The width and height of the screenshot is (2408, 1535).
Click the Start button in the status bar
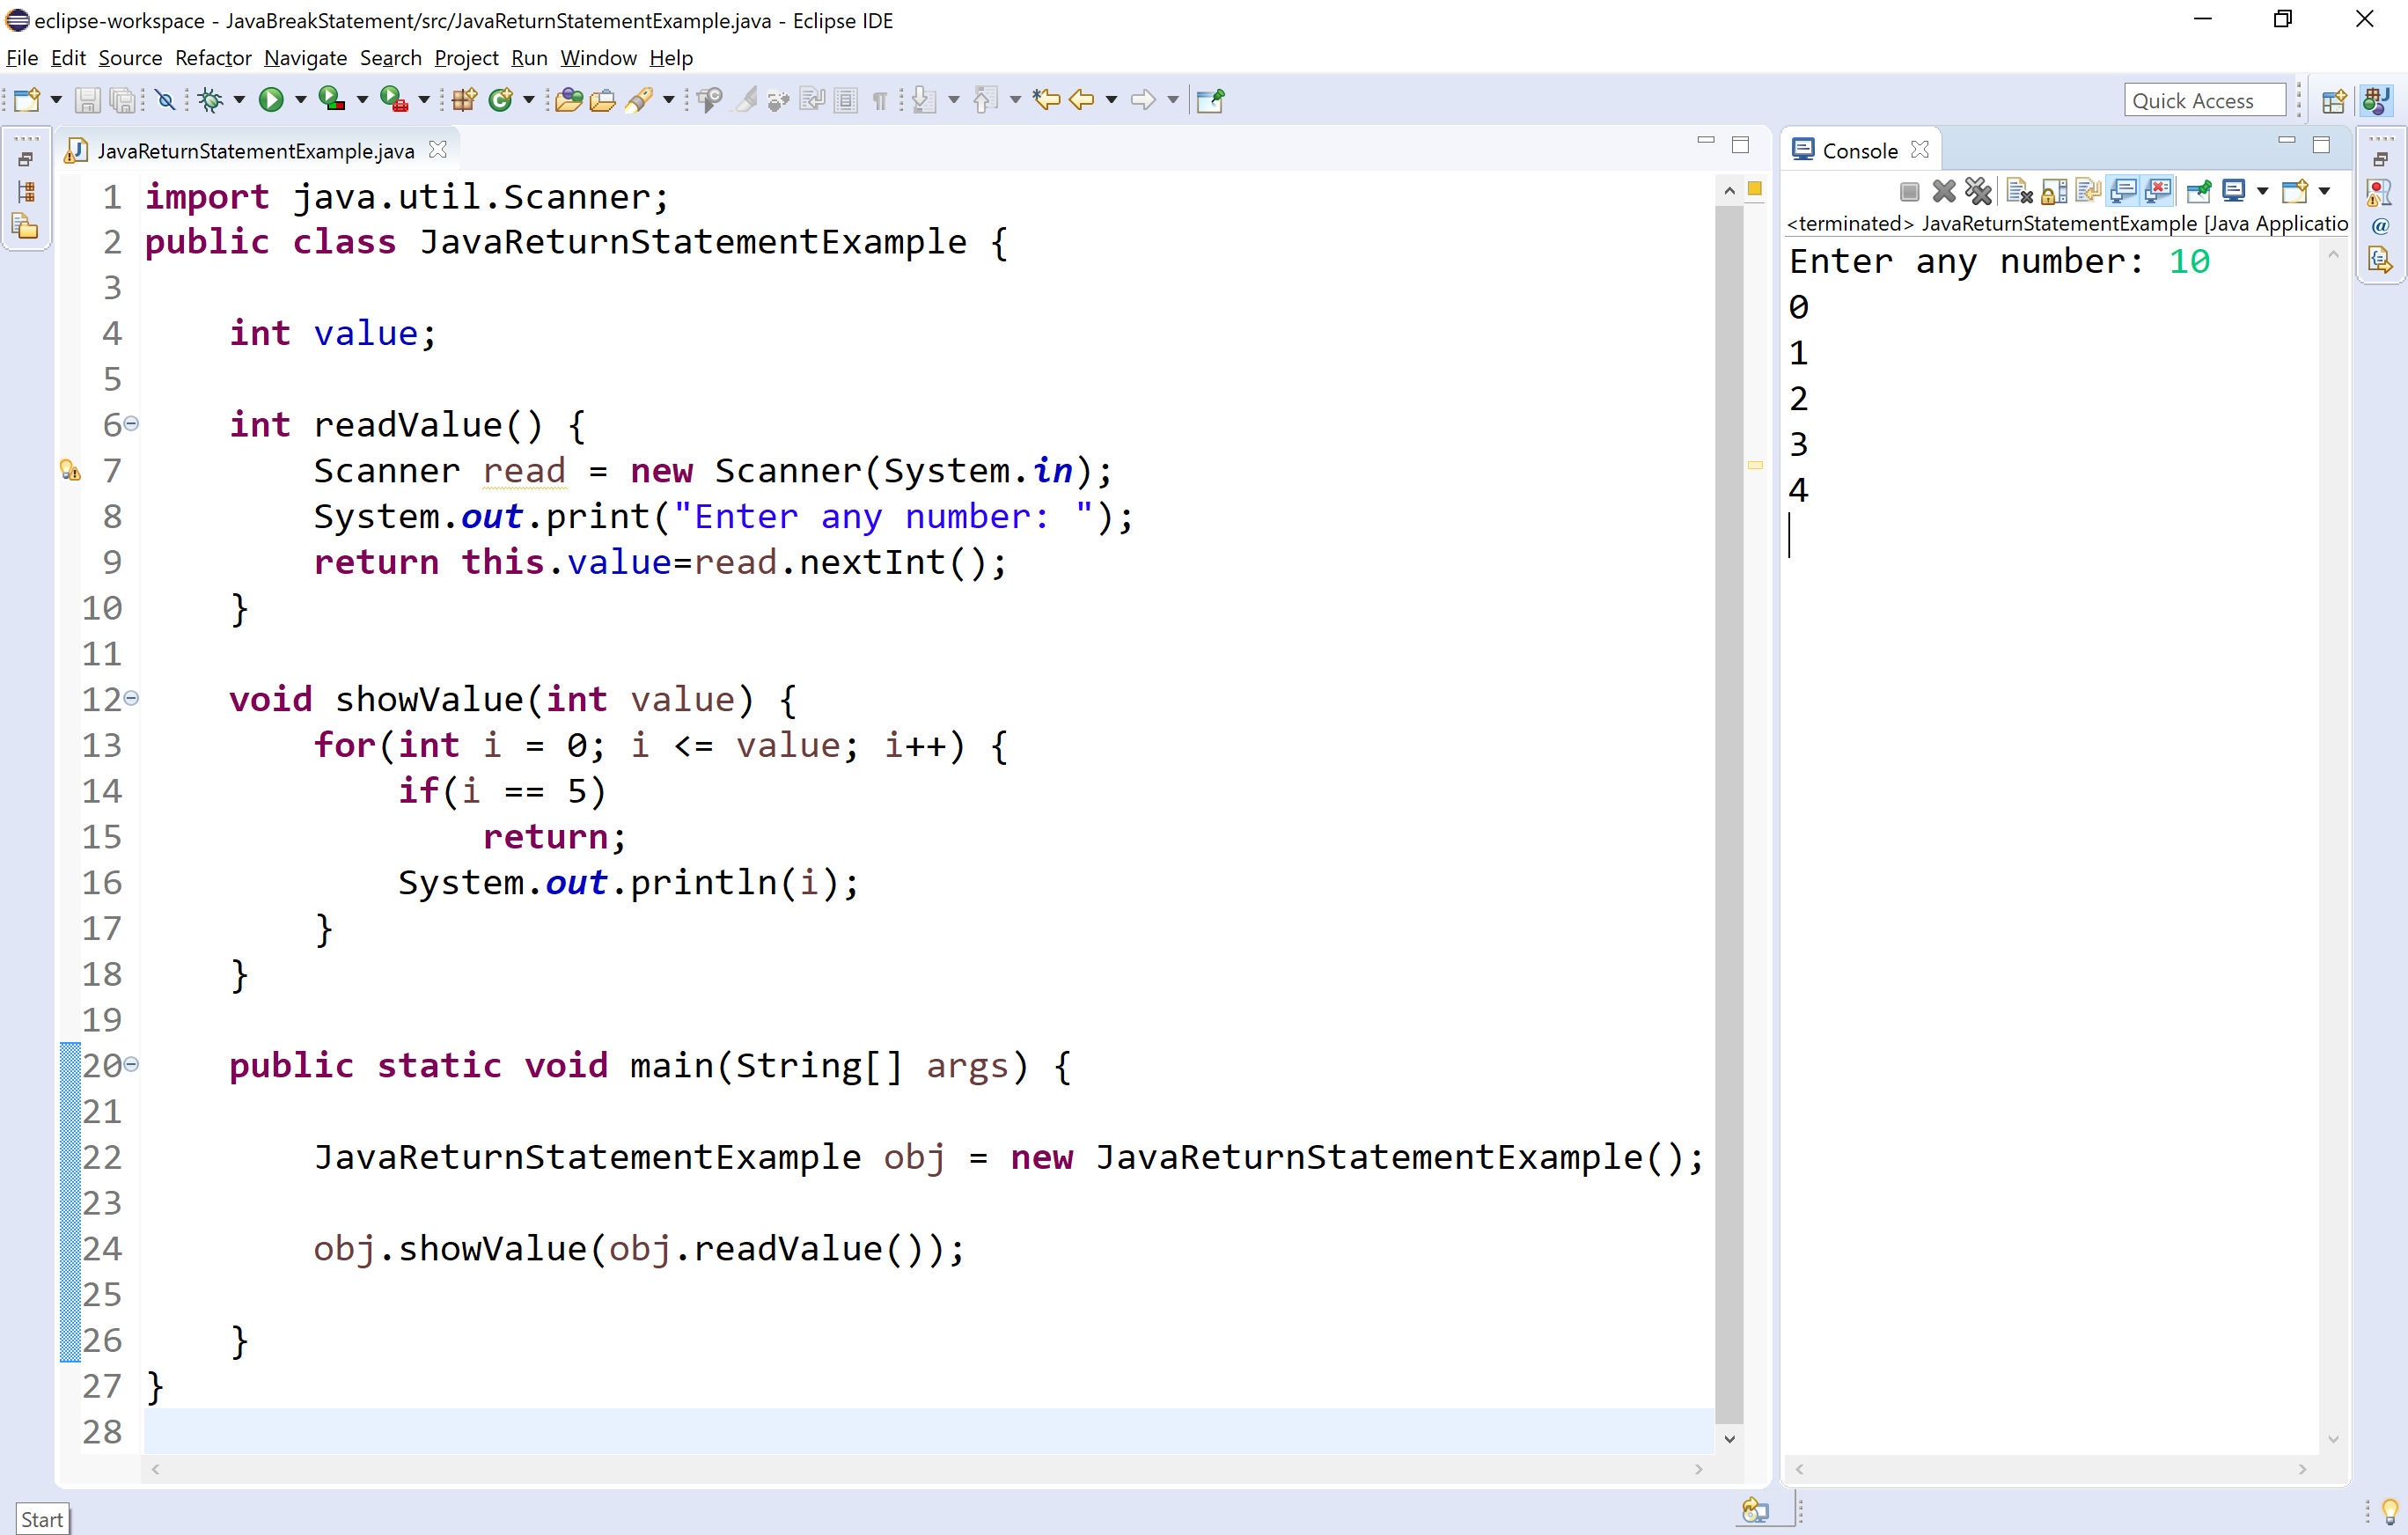(42, 1518)
